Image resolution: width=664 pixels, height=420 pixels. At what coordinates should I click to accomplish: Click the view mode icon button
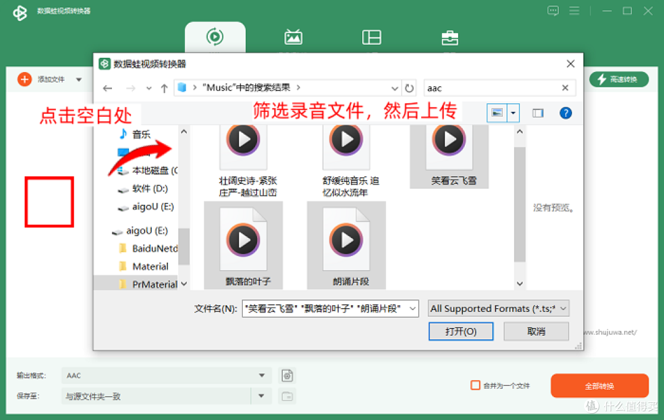tap(497, 113)
